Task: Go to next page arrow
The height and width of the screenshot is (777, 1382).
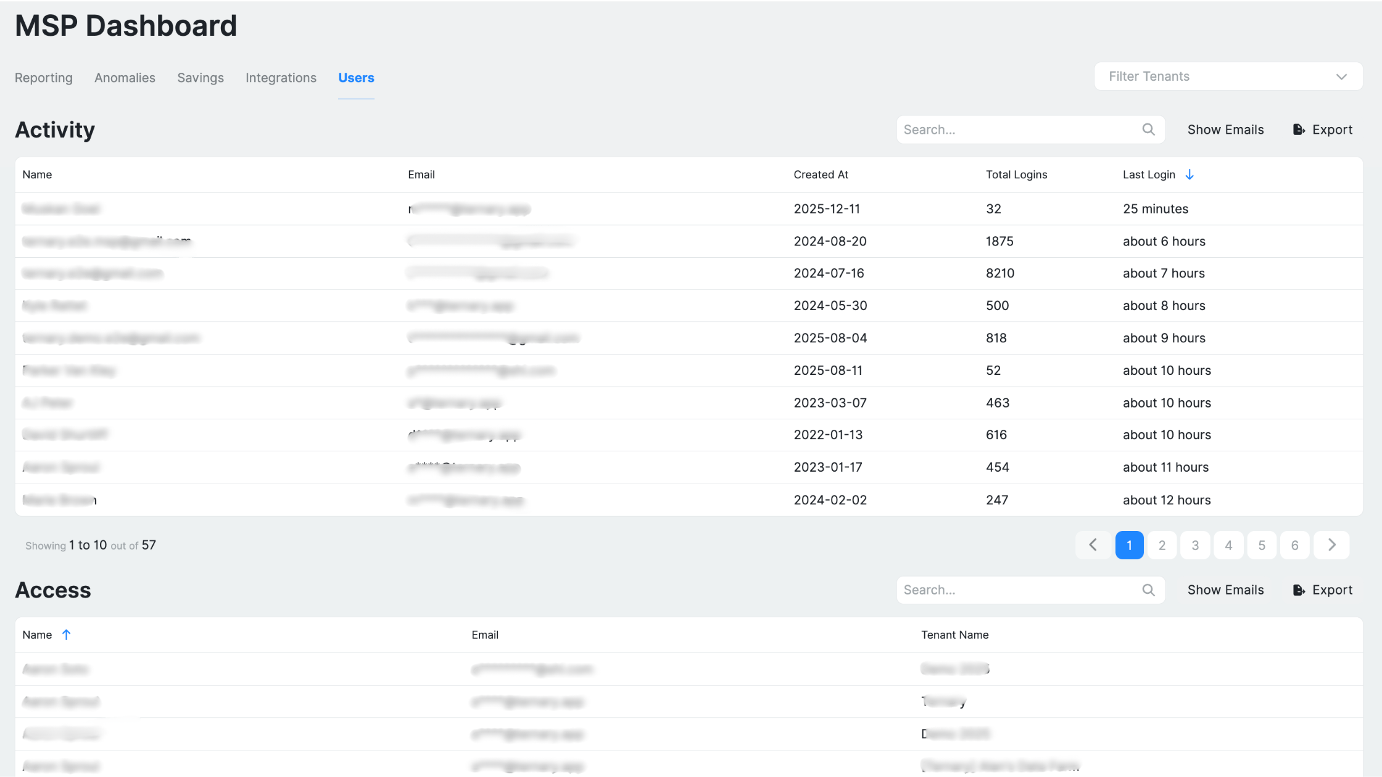Action: tap(1331, 545)
